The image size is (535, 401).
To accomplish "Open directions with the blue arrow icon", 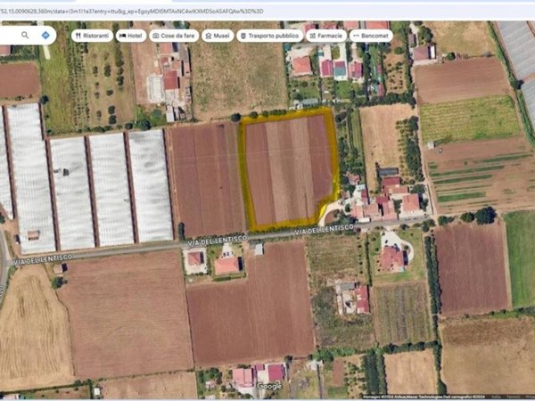I will [x=45, y=35].
